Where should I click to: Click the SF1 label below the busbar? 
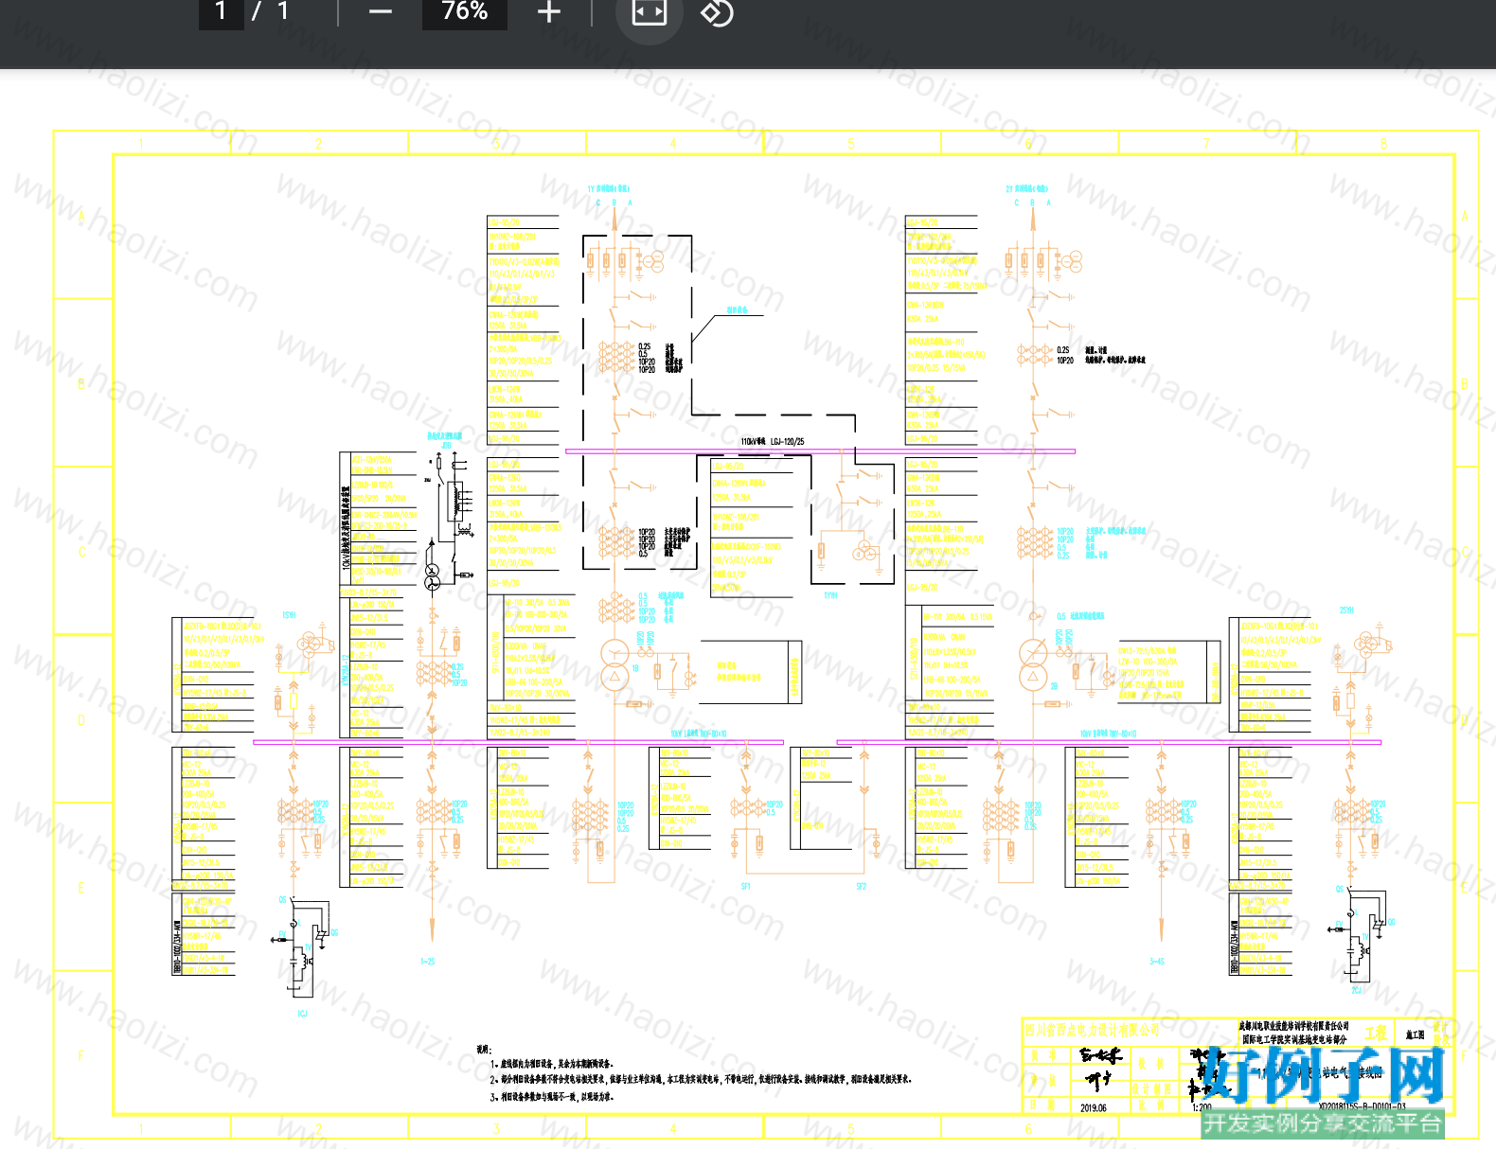(746, 887)
